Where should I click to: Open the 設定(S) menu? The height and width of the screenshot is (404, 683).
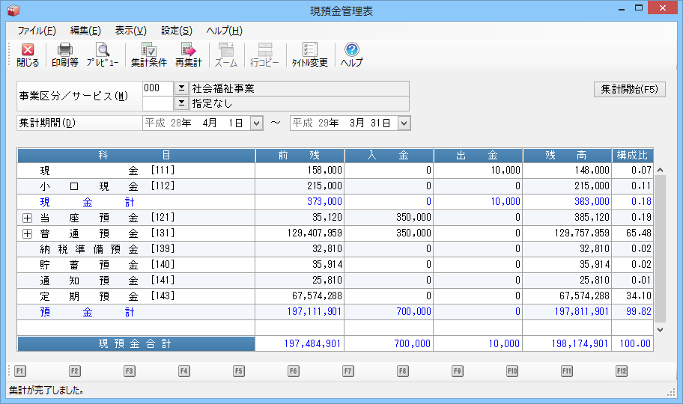[176, 31]
